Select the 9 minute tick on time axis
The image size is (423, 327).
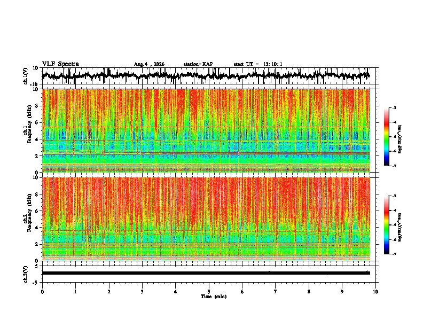[x=342, y=292]
